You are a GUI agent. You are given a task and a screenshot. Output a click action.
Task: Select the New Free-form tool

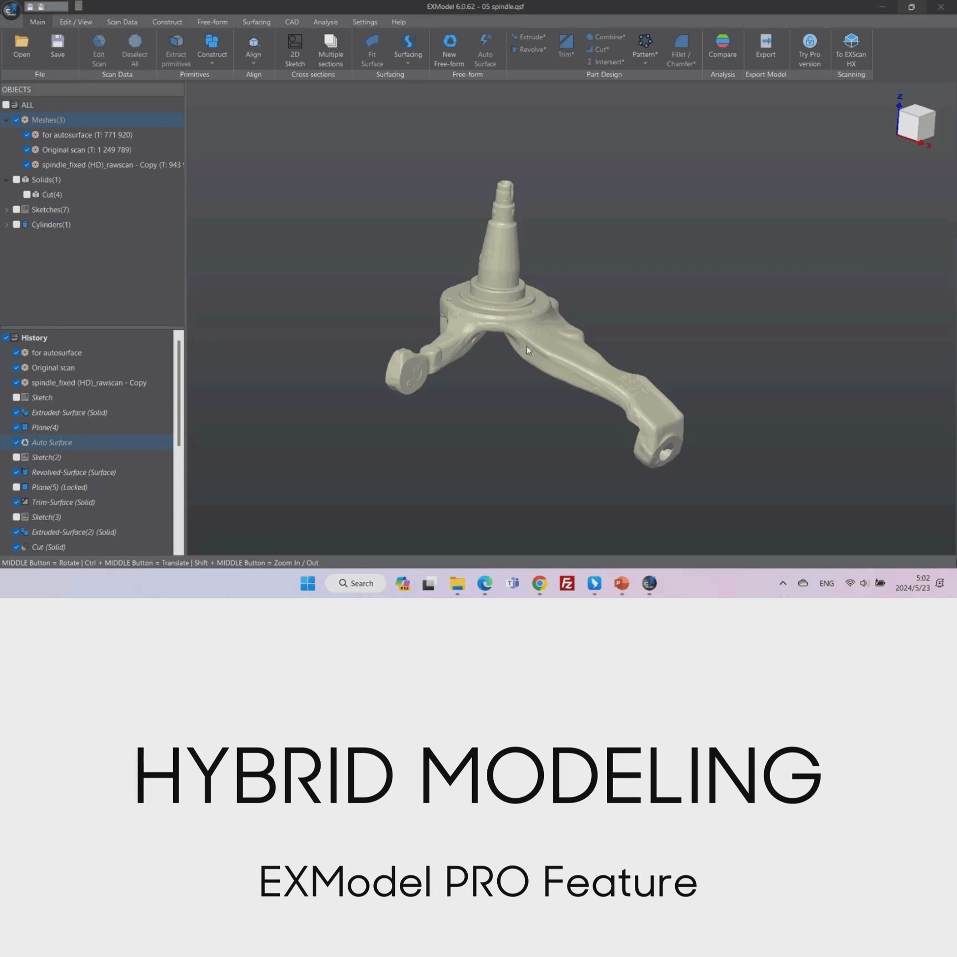click(449, 42)
